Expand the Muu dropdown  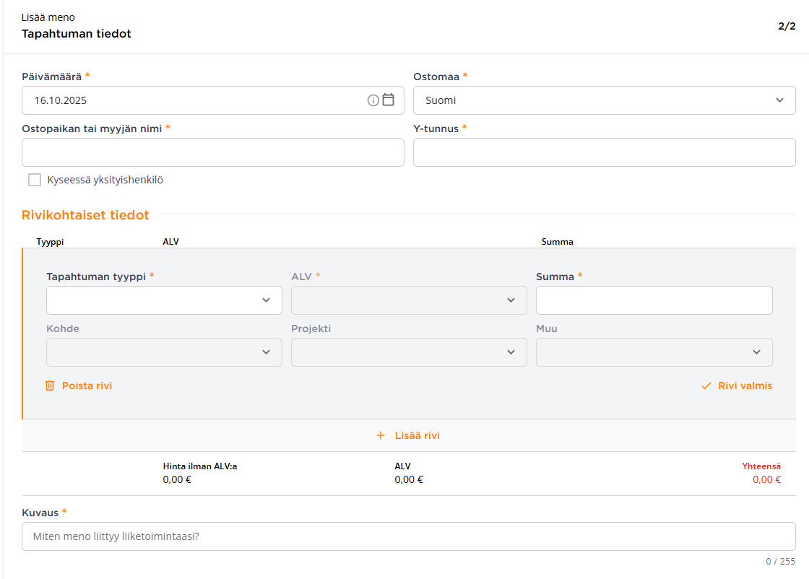[654, 352]
